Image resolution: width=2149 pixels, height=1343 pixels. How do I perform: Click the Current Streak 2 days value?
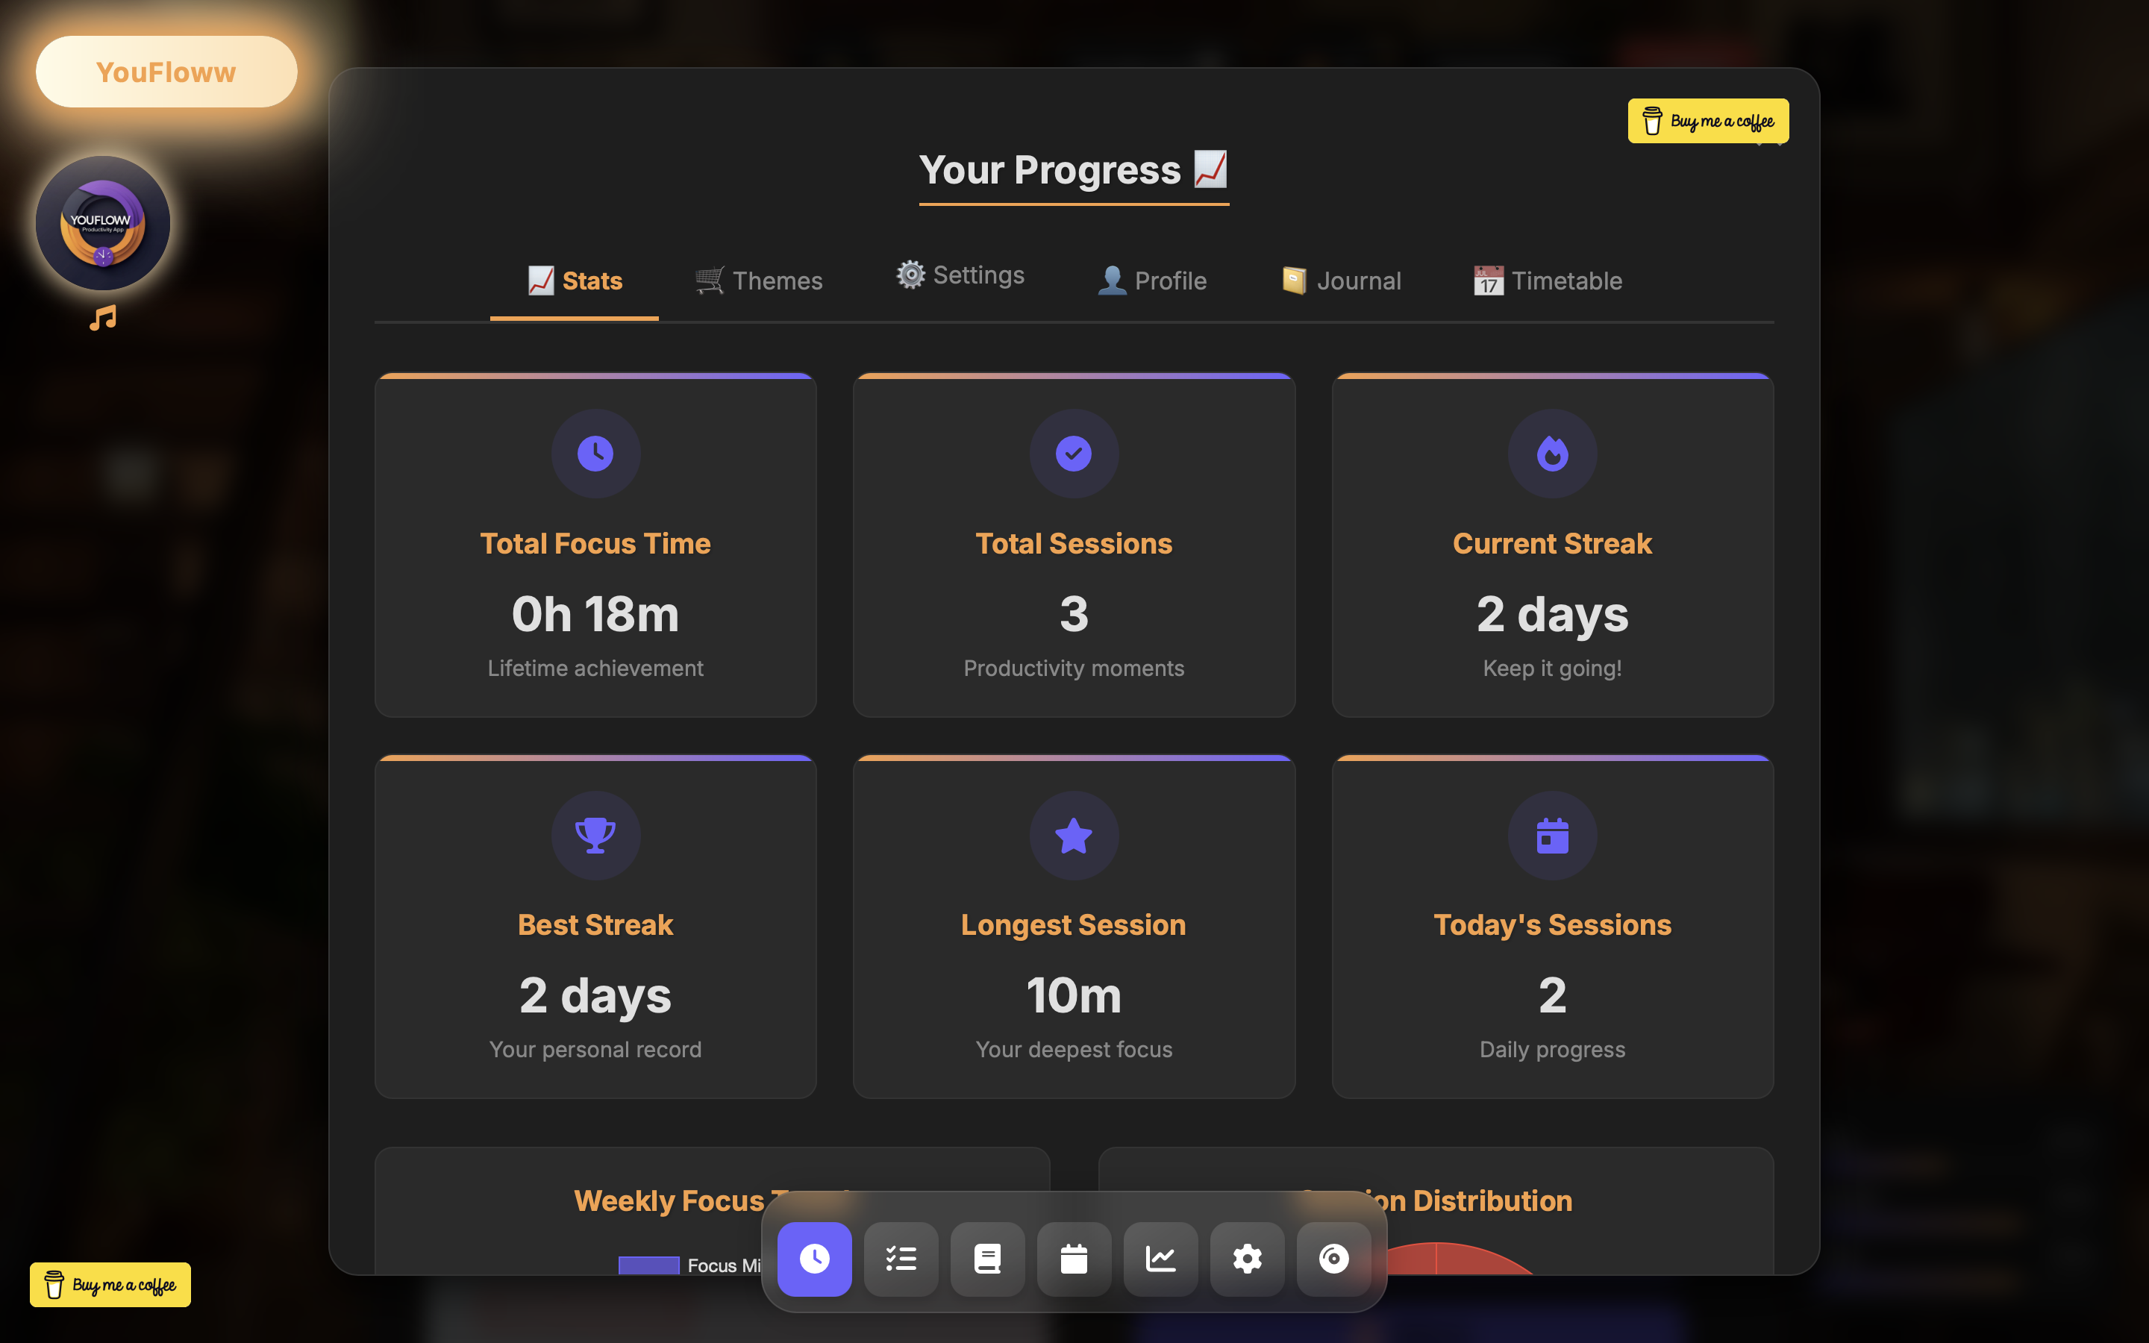pos(1552,615)
